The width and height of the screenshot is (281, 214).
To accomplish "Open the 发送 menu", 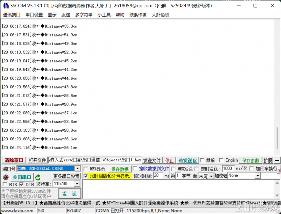I will click(66, 15).
